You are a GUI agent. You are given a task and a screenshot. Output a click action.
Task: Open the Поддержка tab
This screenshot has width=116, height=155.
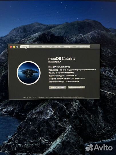coord(68,47)
